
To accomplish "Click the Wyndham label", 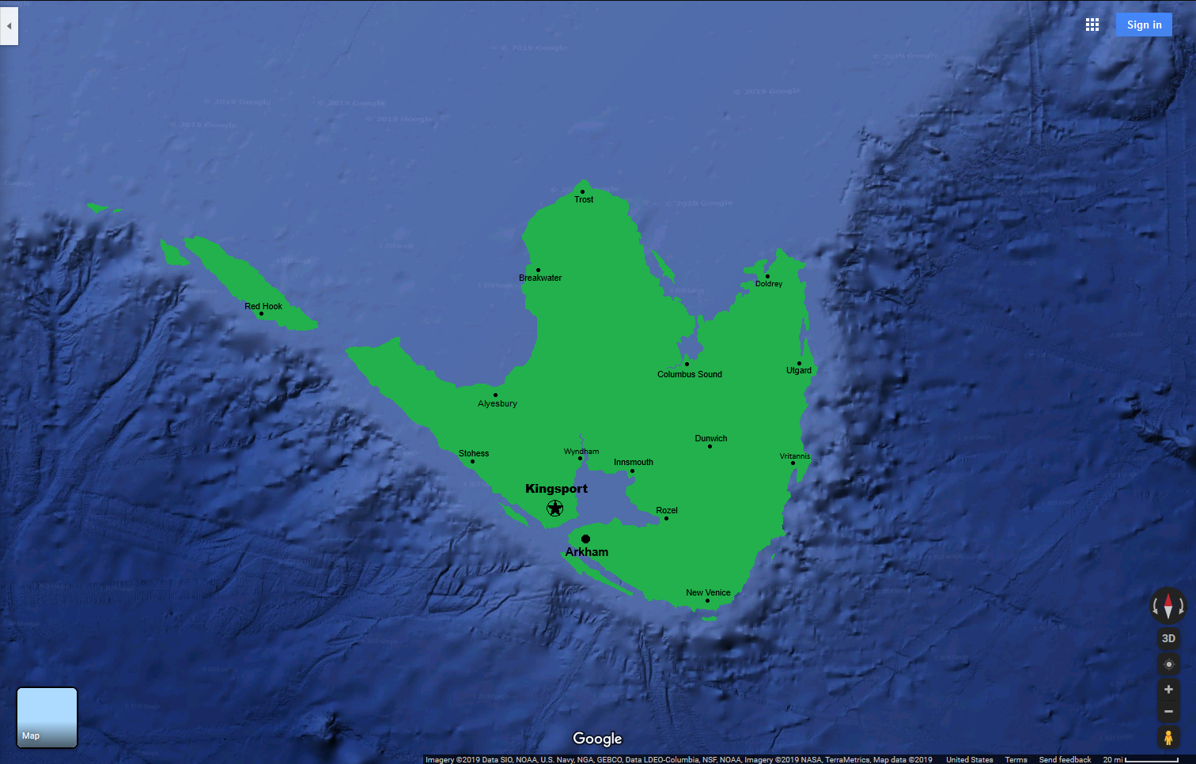I will click(x=581, y=452).
